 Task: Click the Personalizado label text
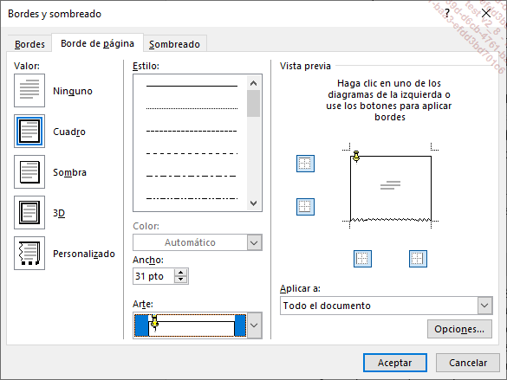(x=84, y=254)
